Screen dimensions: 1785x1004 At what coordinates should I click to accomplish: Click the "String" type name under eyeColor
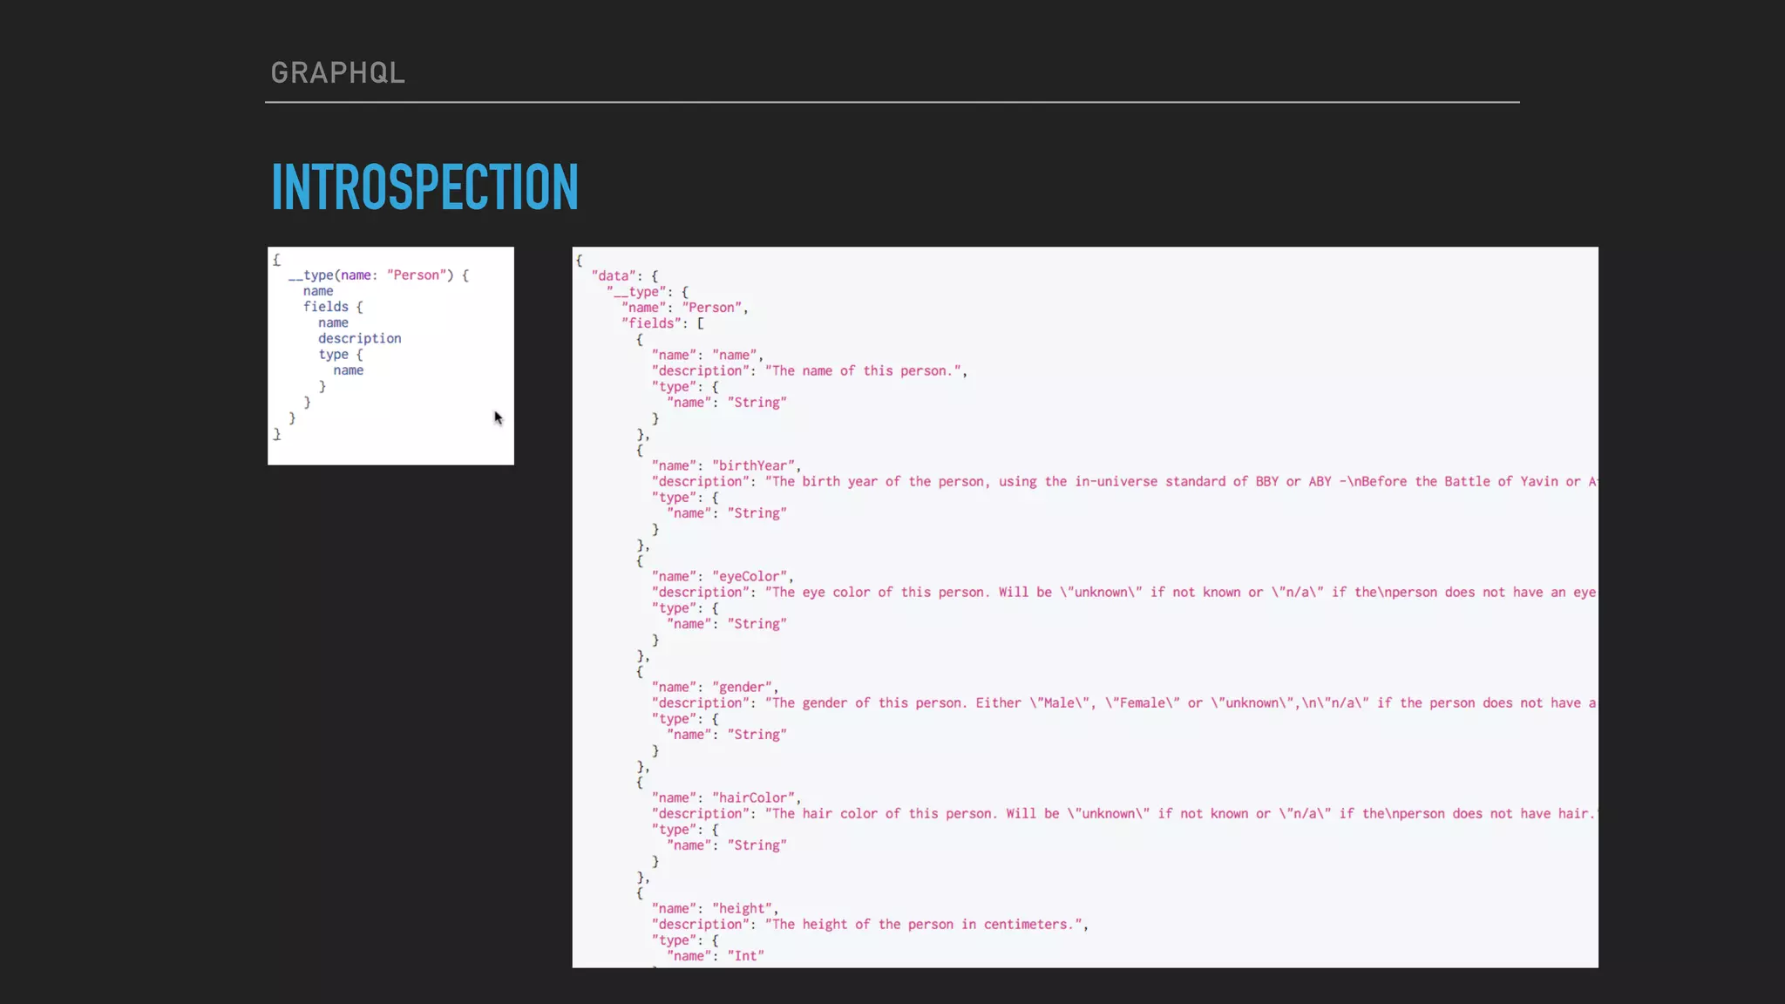pos(757,624)
